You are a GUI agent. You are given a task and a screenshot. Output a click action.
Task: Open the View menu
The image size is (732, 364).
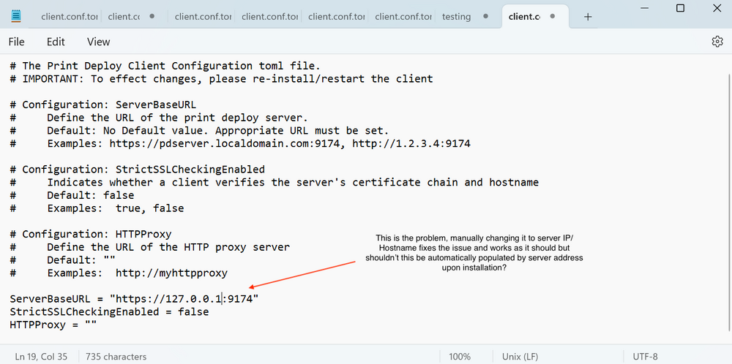tap(99, 42)
